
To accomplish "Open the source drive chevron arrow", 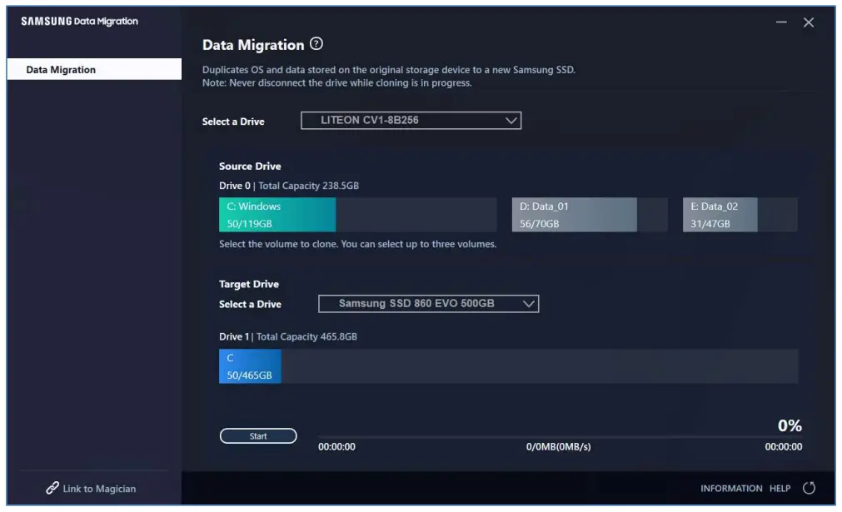I will point(511,120).
